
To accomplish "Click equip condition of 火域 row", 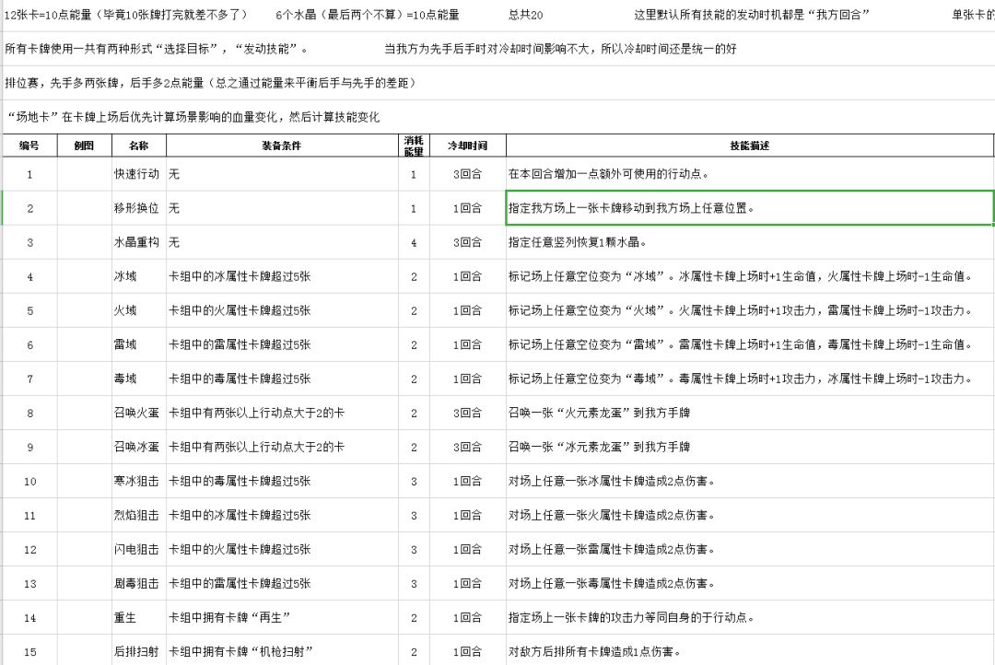I will pyautogui.click(x=282, y=311).
